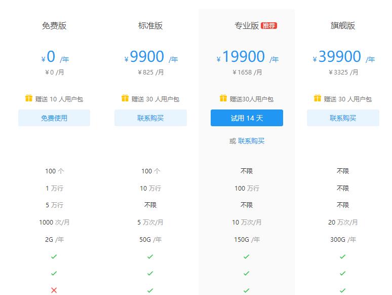Select the 旗舰版 plan title

click(x=343, y=25)
